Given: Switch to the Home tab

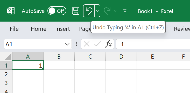Looking at the screenshot, I should coord(38,29).
